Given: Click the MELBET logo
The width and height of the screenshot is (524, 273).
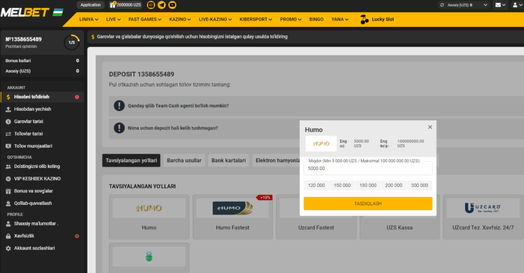Looking at the screenshot, I should click(x=32, y=12).
